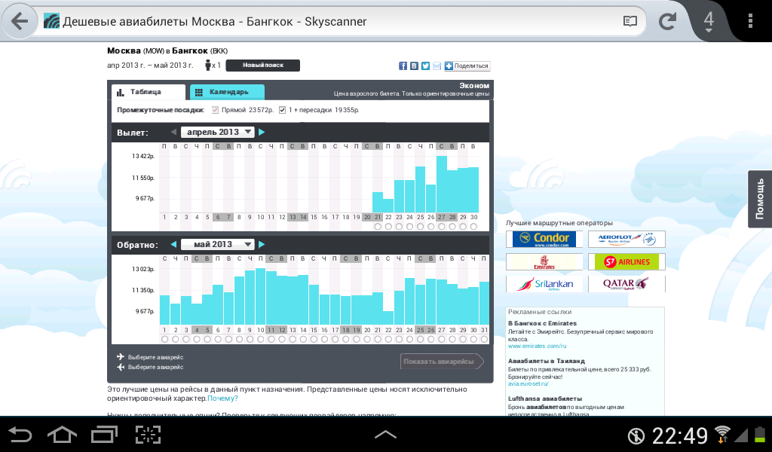Tap the Android back navigation button
The image size is (772, 452).
(x=20, y=435)
